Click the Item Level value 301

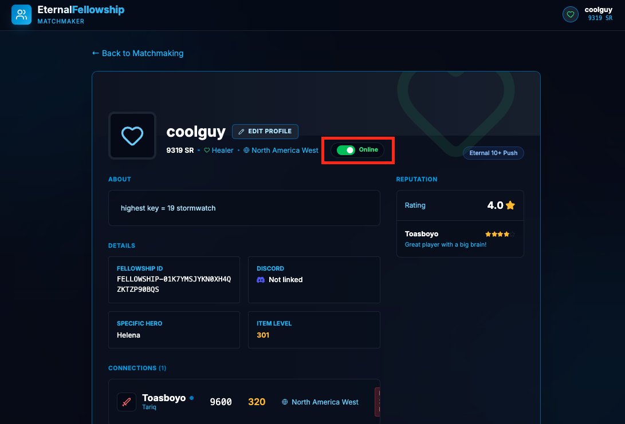[263, 335]
